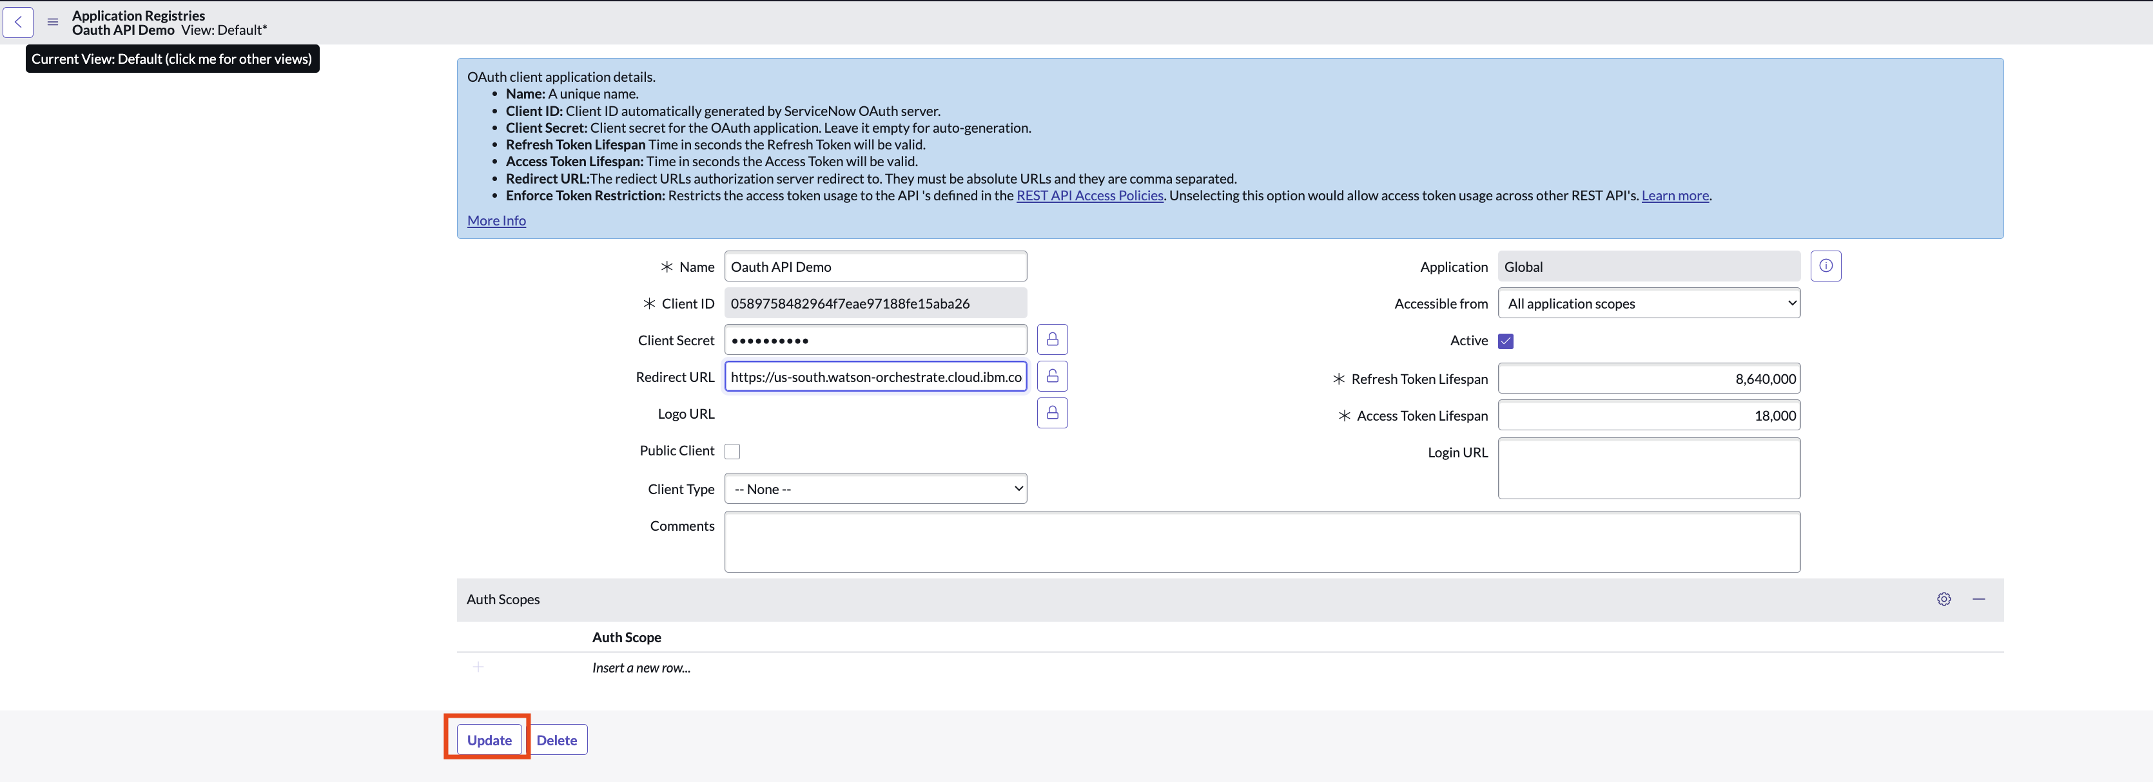Click lock icon beside Redirect URL
2153x782 pixels.
(1051, 377)
